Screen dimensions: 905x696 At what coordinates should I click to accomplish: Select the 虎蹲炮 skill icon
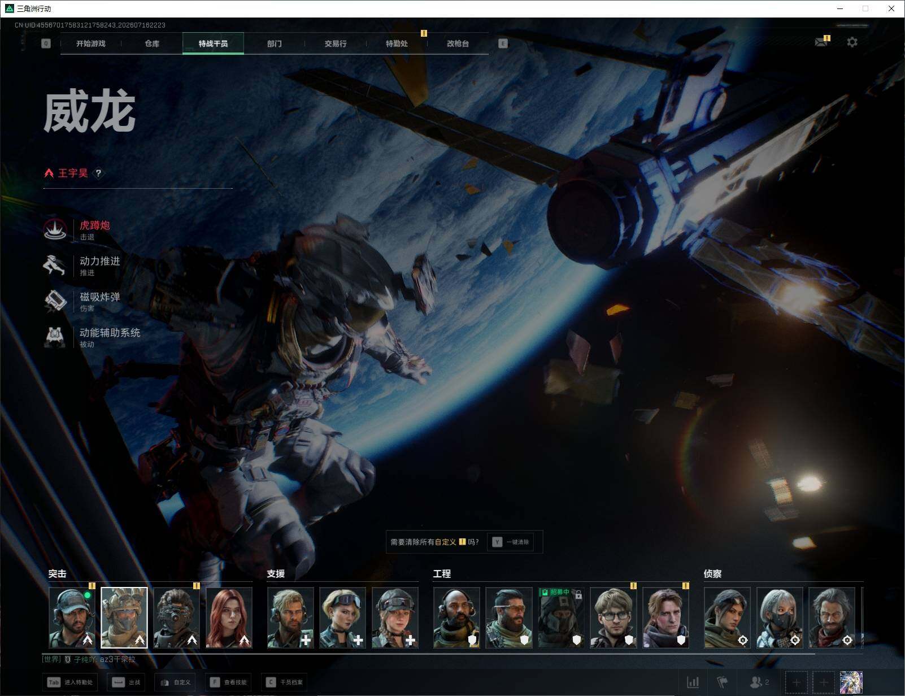[55, 229]
